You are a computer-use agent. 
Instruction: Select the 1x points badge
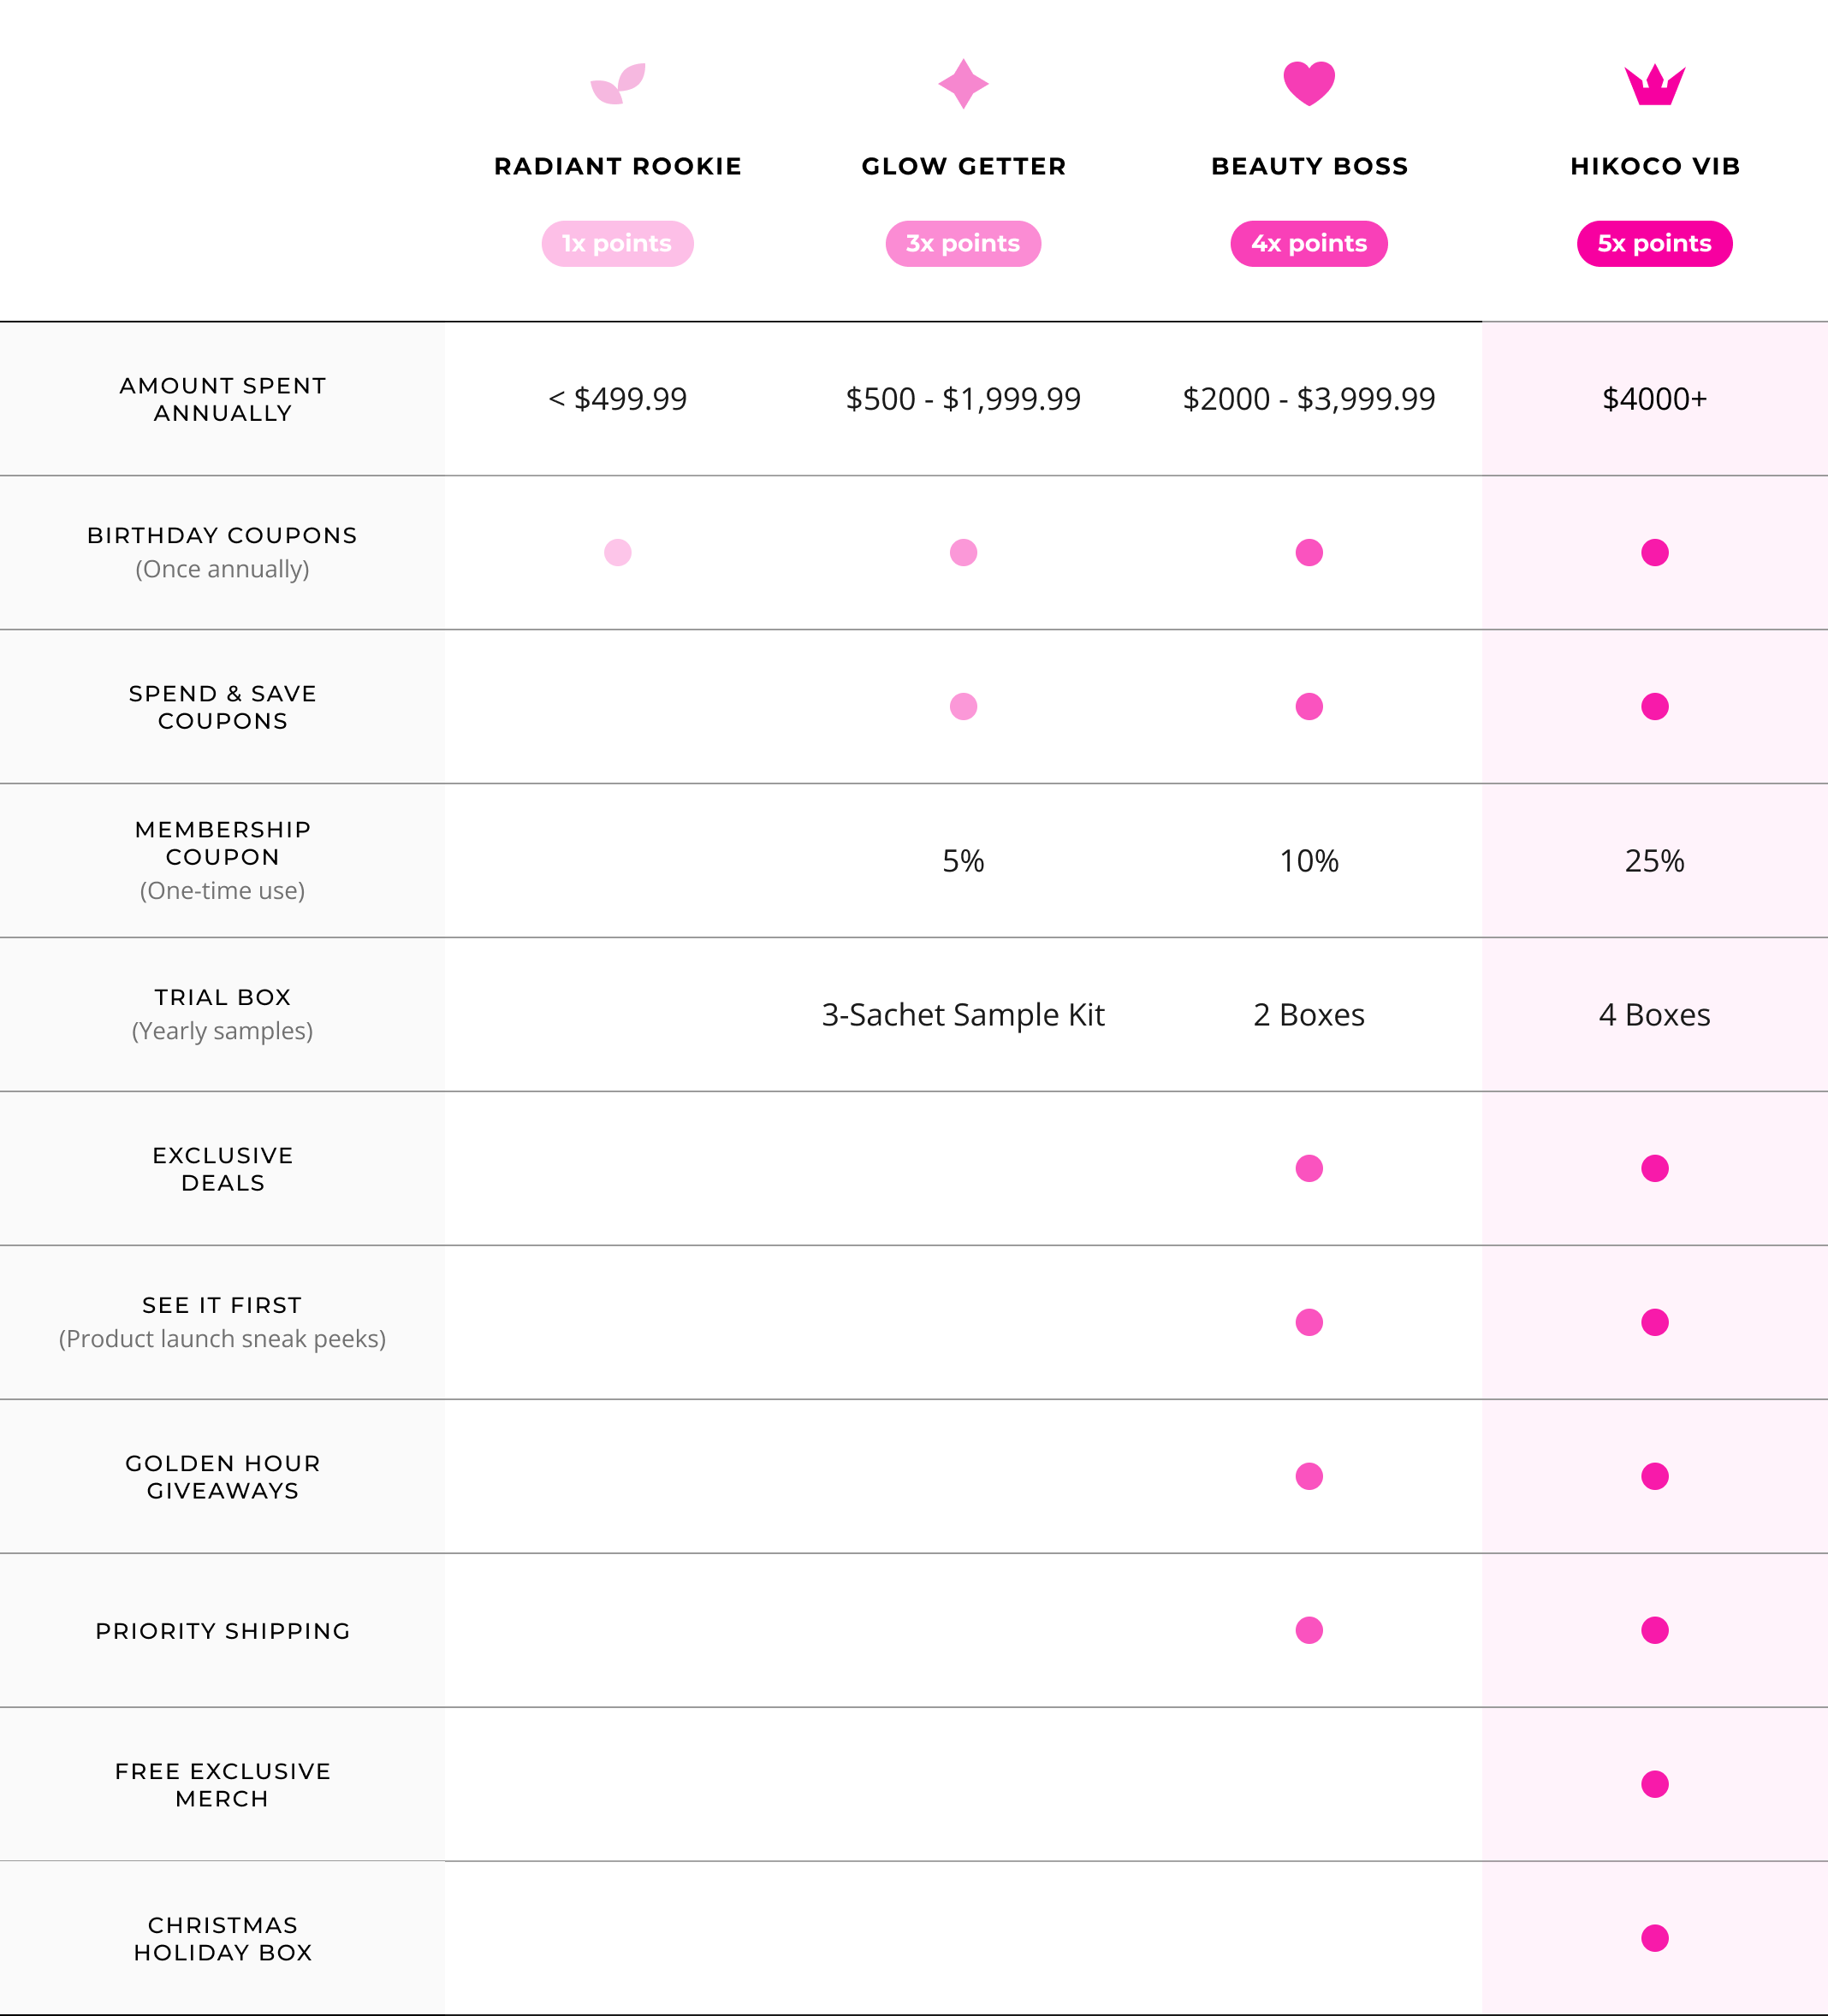[x=617, y=244]
